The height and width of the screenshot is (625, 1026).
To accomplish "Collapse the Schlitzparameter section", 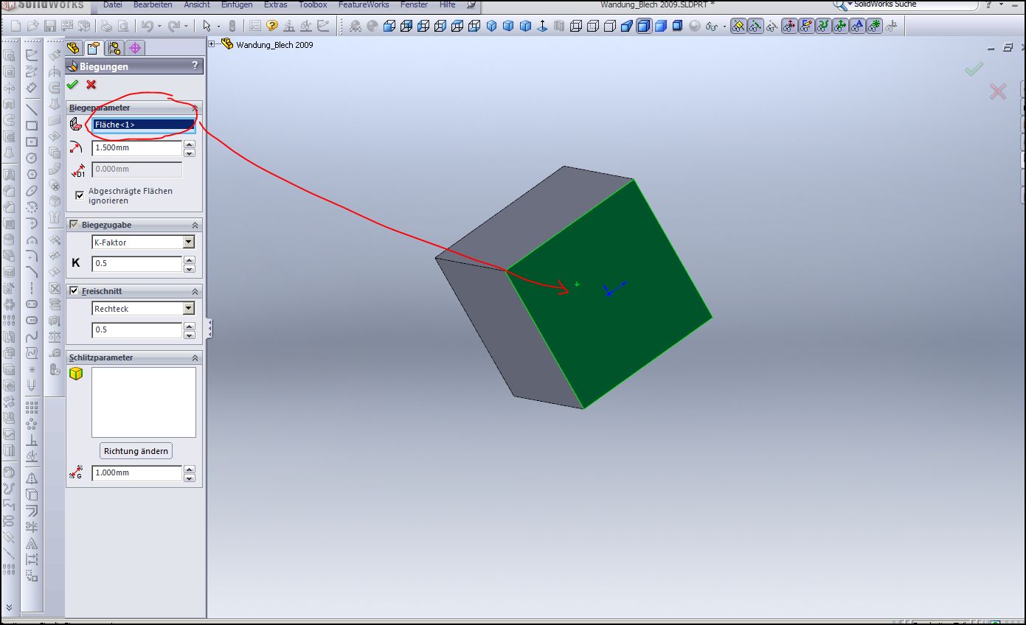I will point(195,357).
